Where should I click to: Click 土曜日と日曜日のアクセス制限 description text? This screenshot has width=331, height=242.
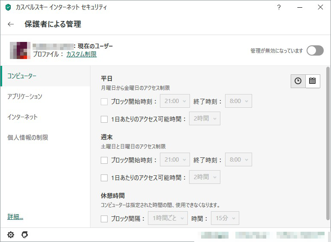(x=133, y=147)
